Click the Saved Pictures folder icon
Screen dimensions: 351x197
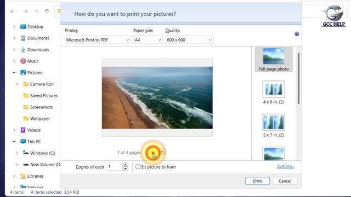26,96
